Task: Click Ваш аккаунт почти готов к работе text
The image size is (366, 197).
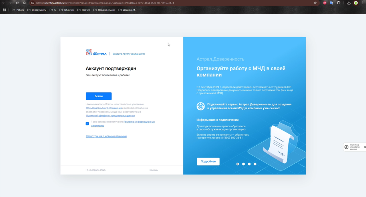Action: click(108, 75)
